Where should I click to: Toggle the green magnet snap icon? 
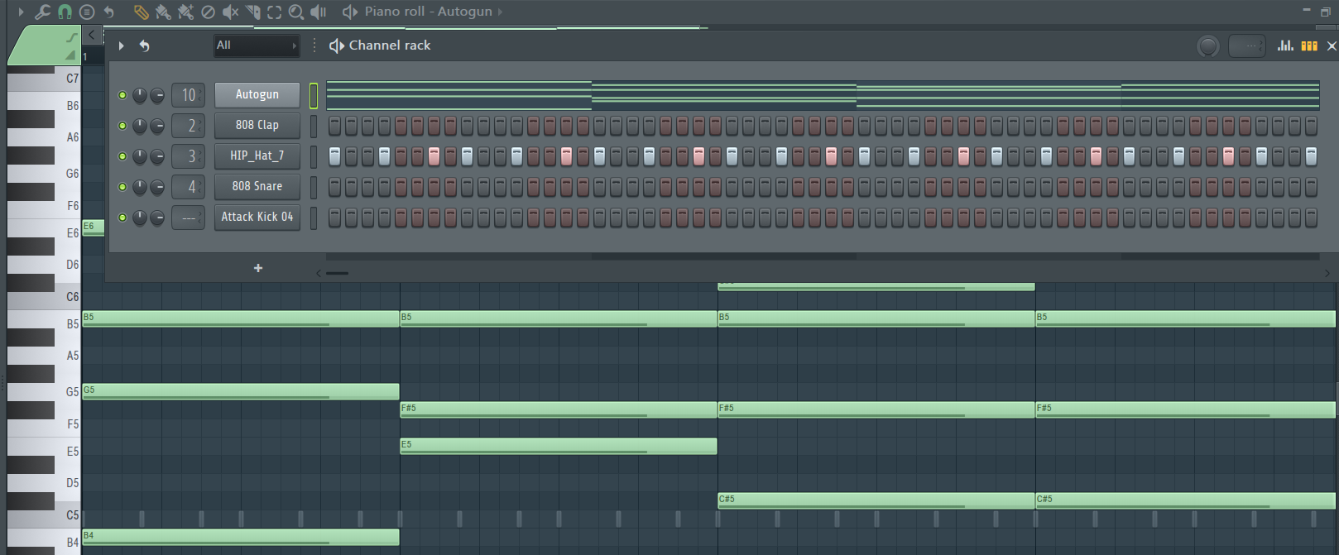(65, 12)
